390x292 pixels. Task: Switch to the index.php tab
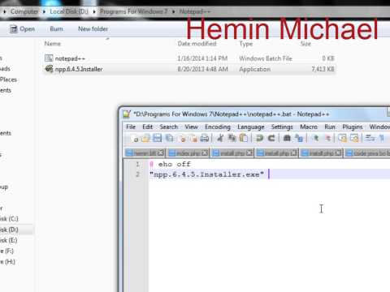pos(188,153)
